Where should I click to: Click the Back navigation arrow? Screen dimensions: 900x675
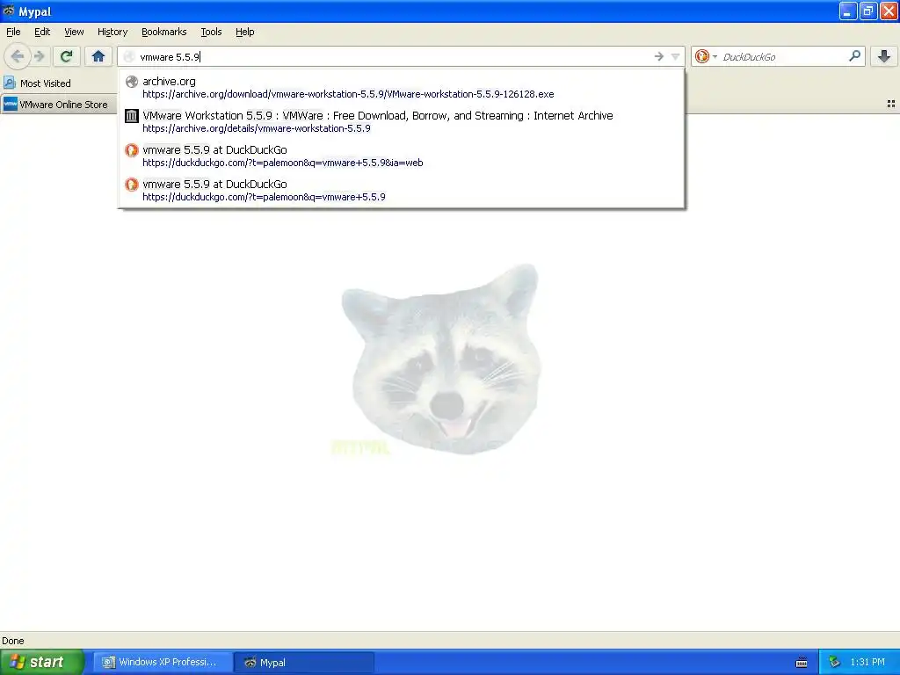click(18, 56)
